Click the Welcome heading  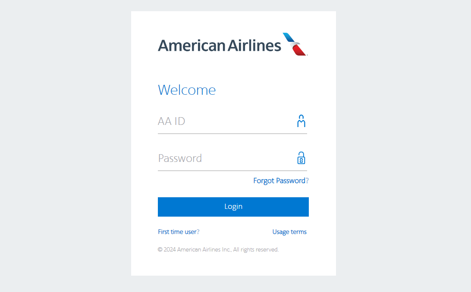187,90
